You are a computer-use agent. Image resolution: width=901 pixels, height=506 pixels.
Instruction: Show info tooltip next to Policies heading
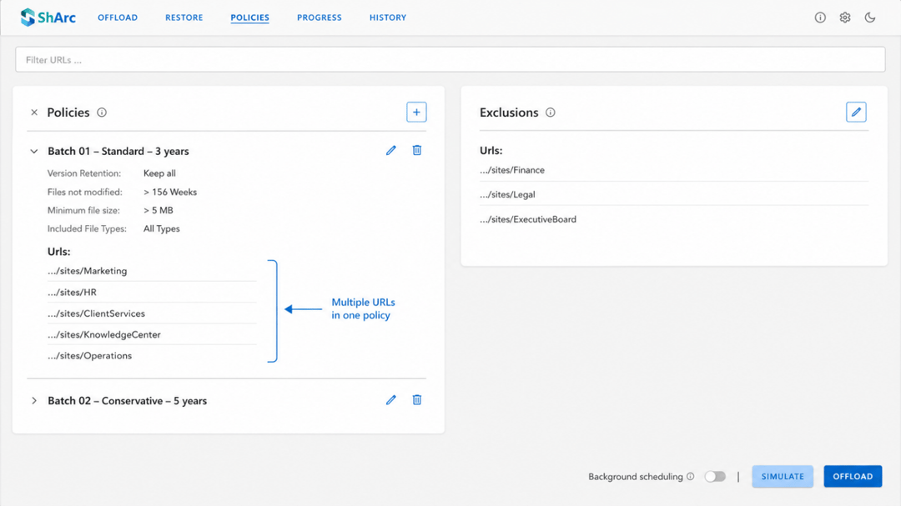102,113
